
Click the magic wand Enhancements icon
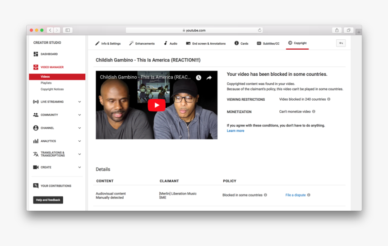[x=131, y=43]
